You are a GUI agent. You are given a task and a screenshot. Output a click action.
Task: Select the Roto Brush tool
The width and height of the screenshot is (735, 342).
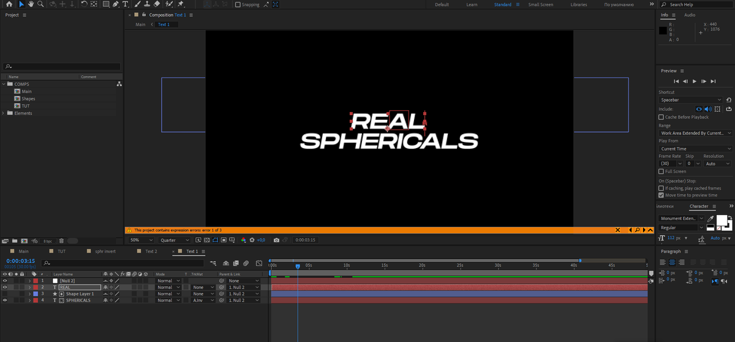click(169, 4)
